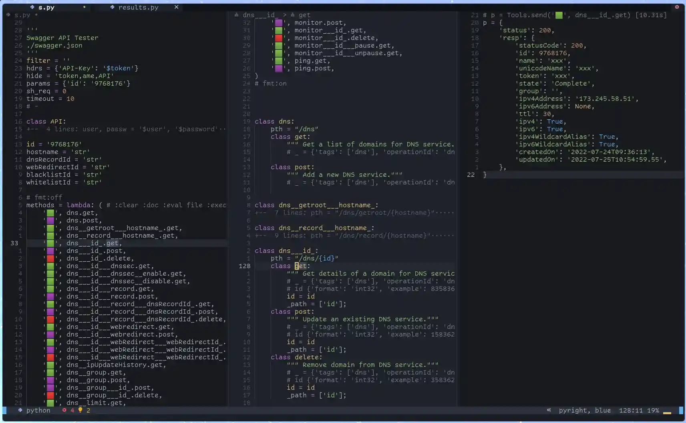Click the 128:11 cursor position indicator

[631, 410]
